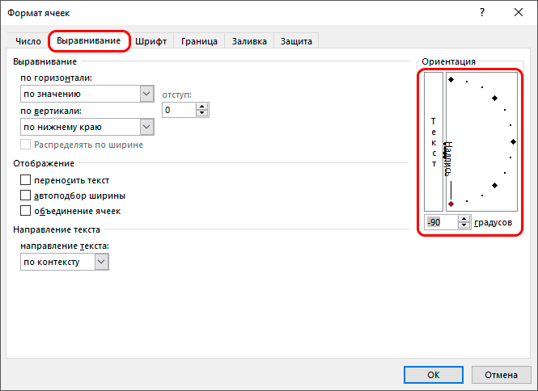Open the по горизонтали dropdown
The image size is (538, 391).
tap(87, 94)
